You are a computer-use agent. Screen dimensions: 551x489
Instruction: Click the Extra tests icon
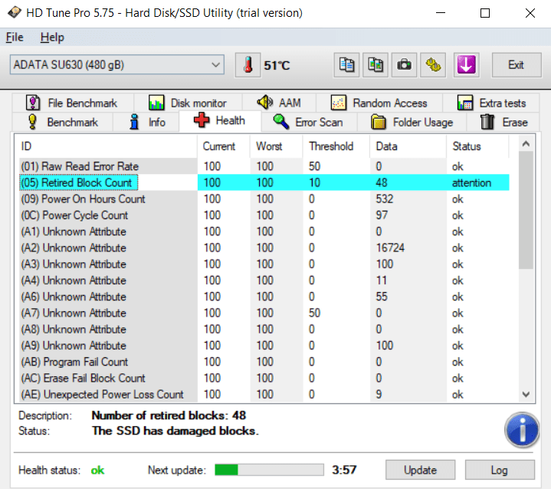(465, 103)
